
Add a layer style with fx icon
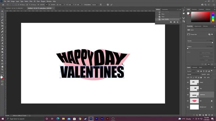pyautogui.click(x=197, y=115)
